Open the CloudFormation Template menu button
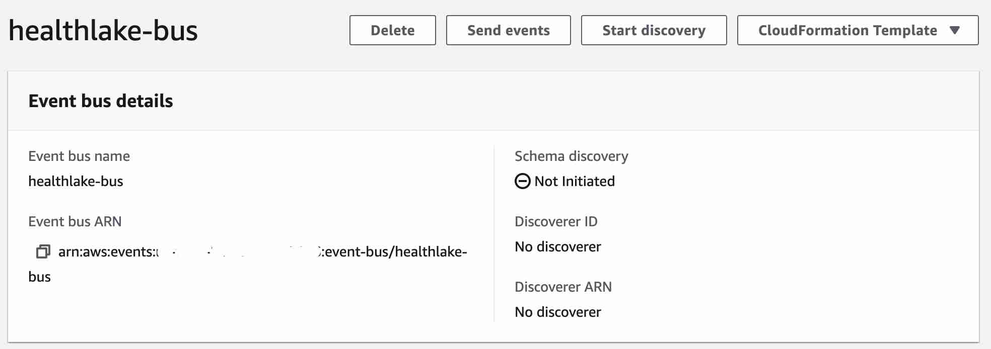 pyautogui.click(x=847, y=30)
